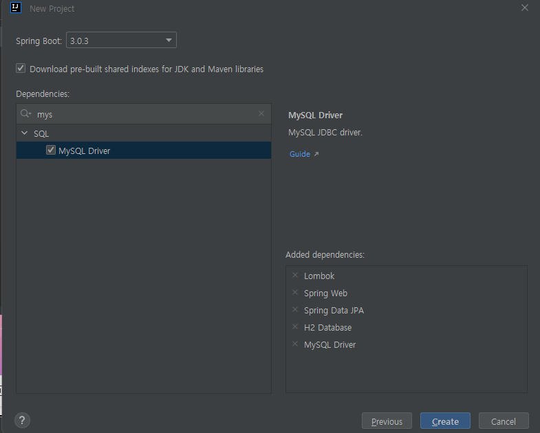Toggle download pre-built shared indexes checkbox
The image size is (540, 433).
(x=21, y=68)
